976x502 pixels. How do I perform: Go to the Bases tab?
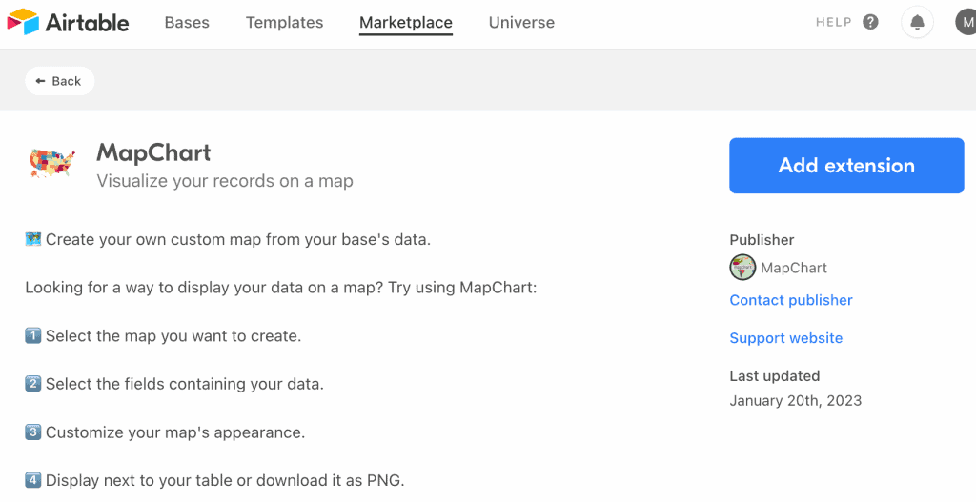[x=187, y=23]
